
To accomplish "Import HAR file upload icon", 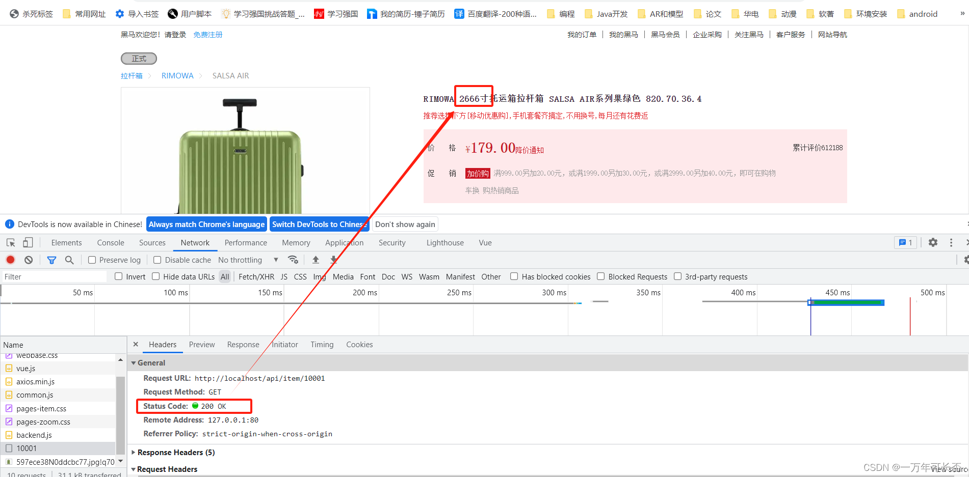I will coord(316,260).
